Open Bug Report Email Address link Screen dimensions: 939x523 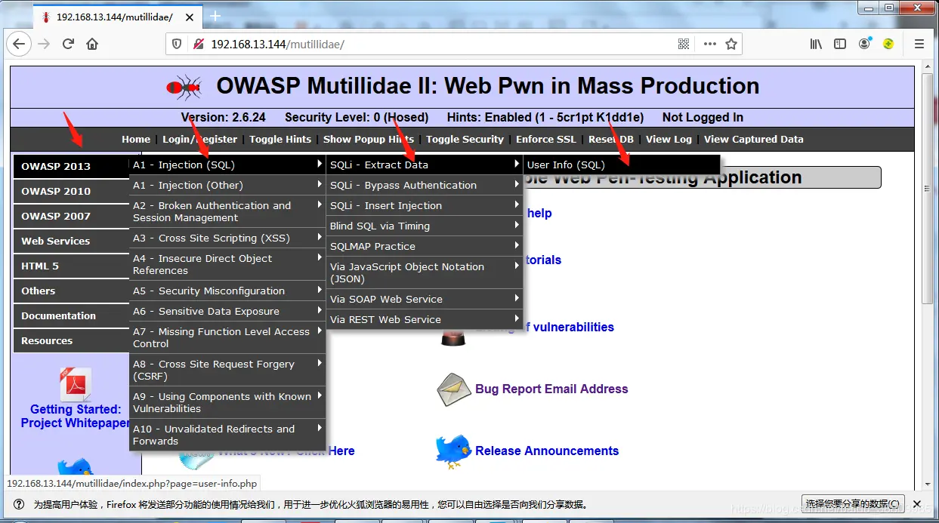[x=551, y=389]
